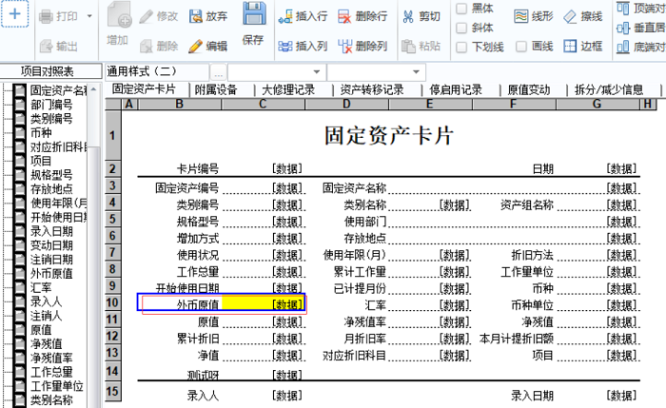Click the 垂直居中 vertical center icon
The height and width of the screenshot is (408, 666).
tap(622, 28)
